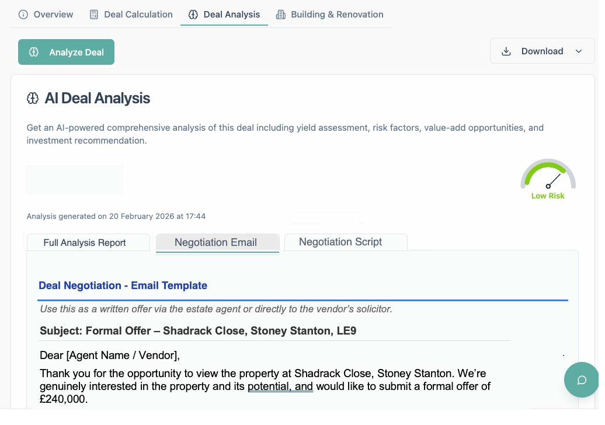
Task: Click the download arrow icon
Action: (506, 51)
